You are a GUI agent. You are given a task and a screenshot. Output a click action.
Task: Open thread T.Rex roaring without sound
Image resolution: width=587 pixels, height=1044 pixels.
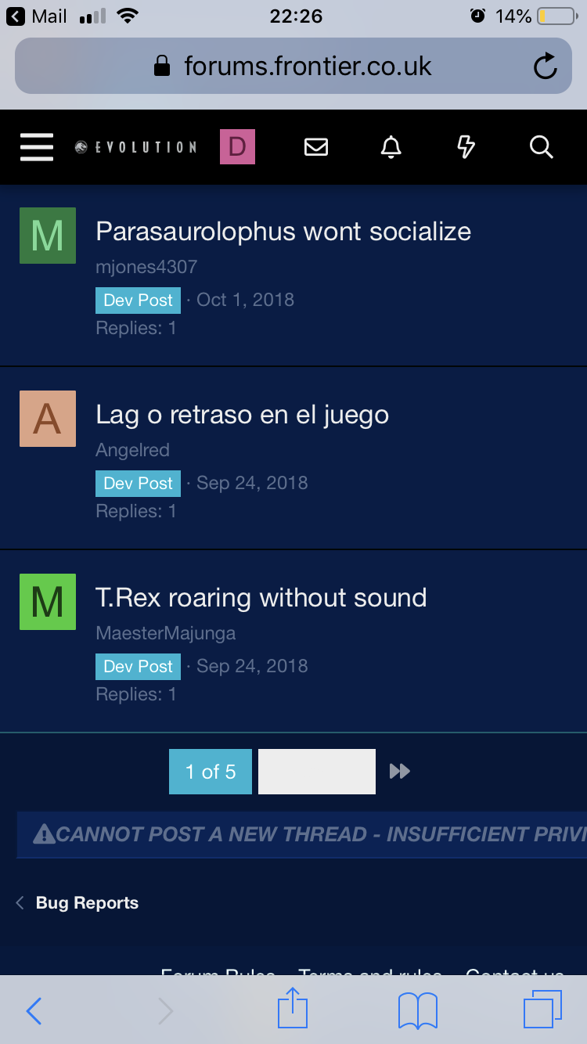pyautogui.click(x=261, y=597)
